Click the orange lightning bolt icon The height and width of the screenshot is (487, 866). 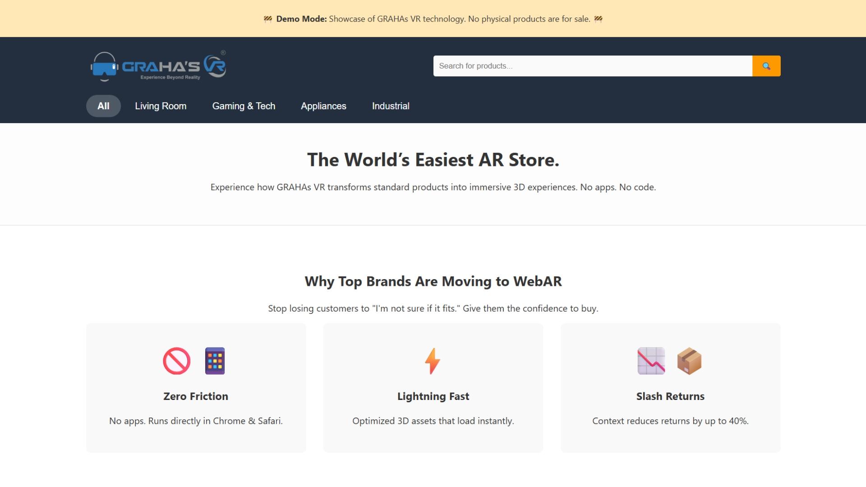[x=433, y=361]
